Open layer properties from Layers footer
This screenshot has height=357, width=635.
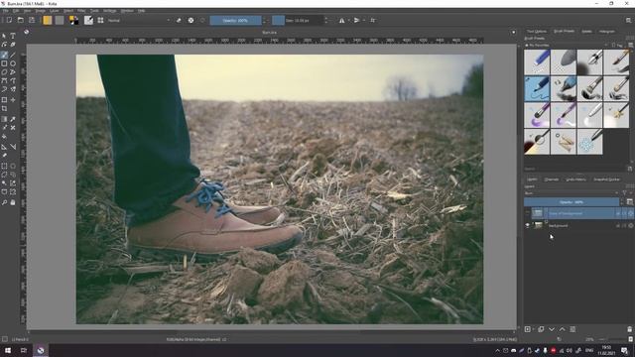coord(572,329)
